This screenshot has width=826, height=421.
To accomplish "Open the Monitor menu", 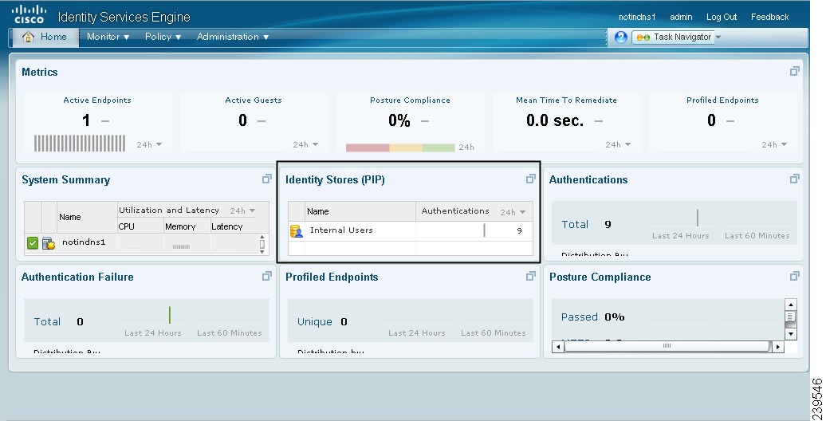I will click(x=108, y=37).
